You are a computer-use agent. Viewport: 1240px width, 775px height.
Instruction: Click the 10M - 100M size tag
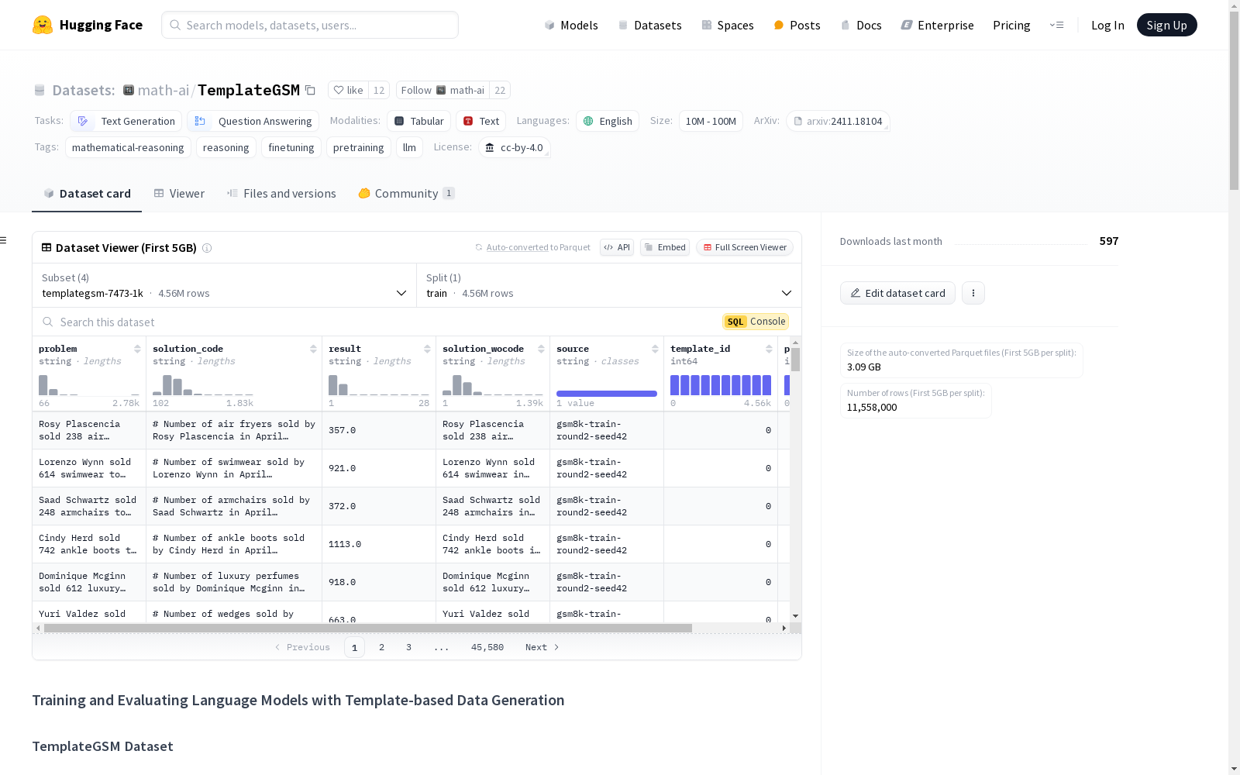711,121
